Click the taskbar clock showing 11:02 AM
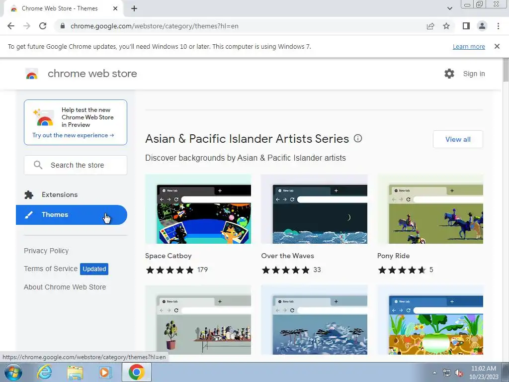 [x=483, y=372]
